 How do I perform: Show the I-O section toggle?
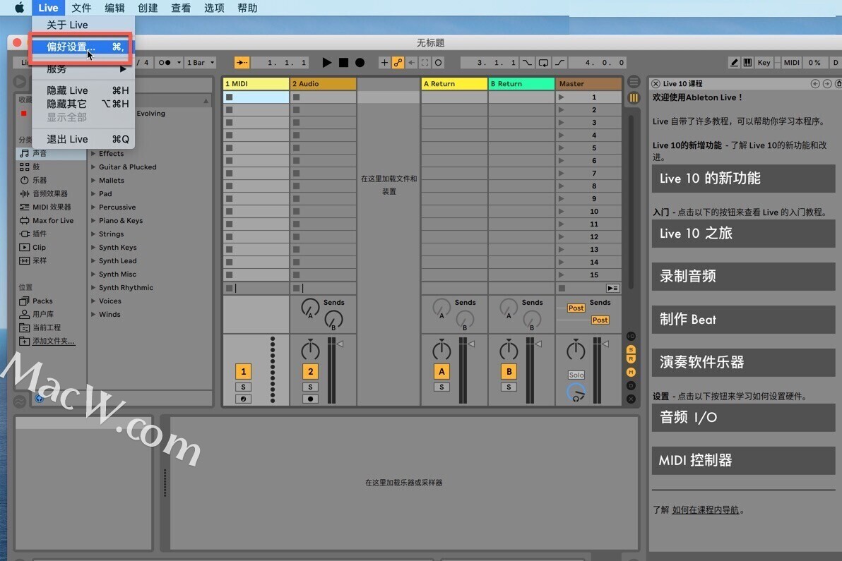tap(631, 336)
